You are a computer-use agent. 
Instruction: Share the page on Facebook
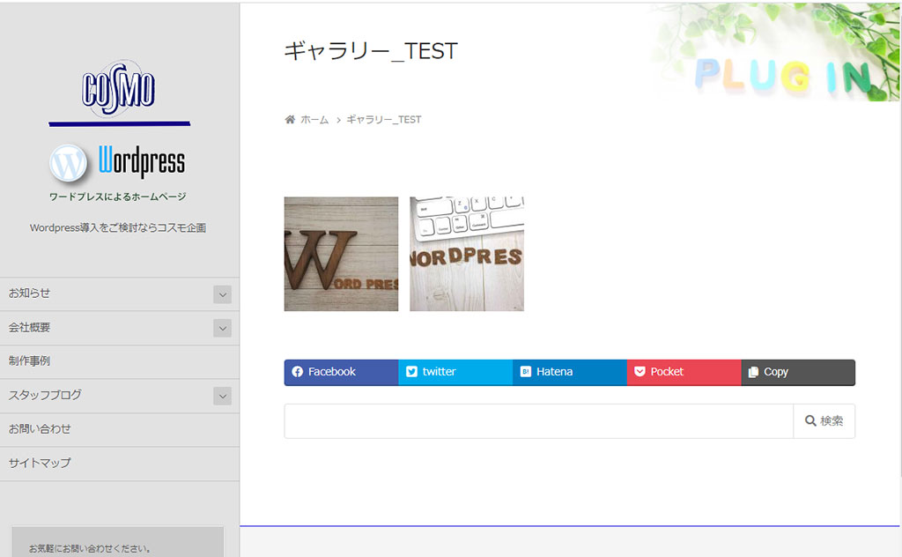coord(341,372)
